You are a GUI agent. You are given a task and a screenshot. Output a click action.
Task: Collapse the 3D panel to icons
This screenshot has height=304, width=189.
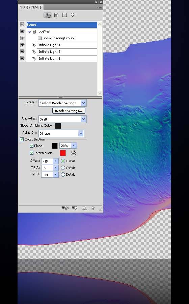click(96, 2)
